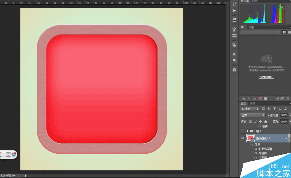Click the 不透明度 value field
This screenshot has width=291, height=178.
[x=284, y=115]
